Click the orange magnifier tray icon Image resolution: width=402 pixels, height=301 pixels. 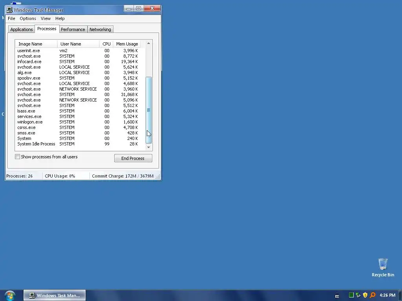(x=373, y=295)
